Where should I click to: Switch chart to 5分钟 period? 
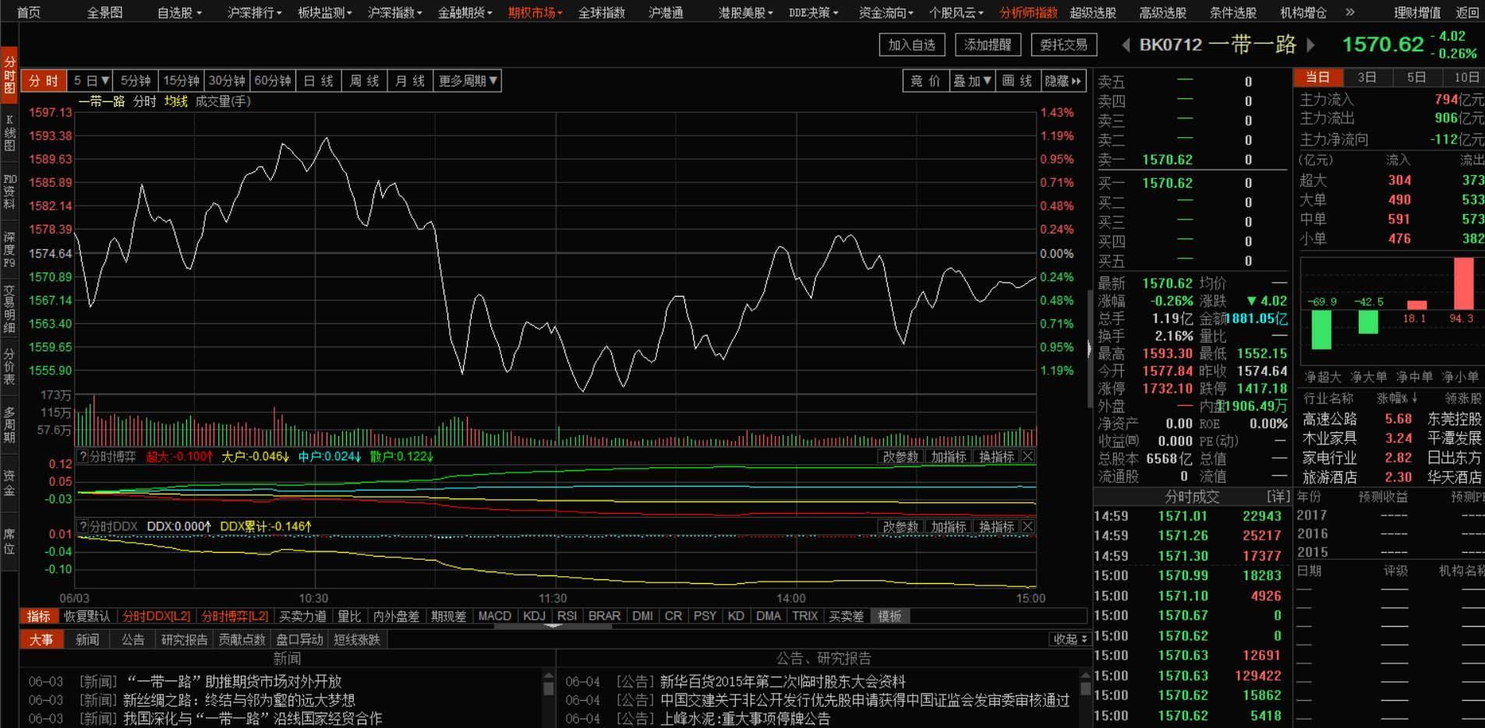(x=136, y=81)
